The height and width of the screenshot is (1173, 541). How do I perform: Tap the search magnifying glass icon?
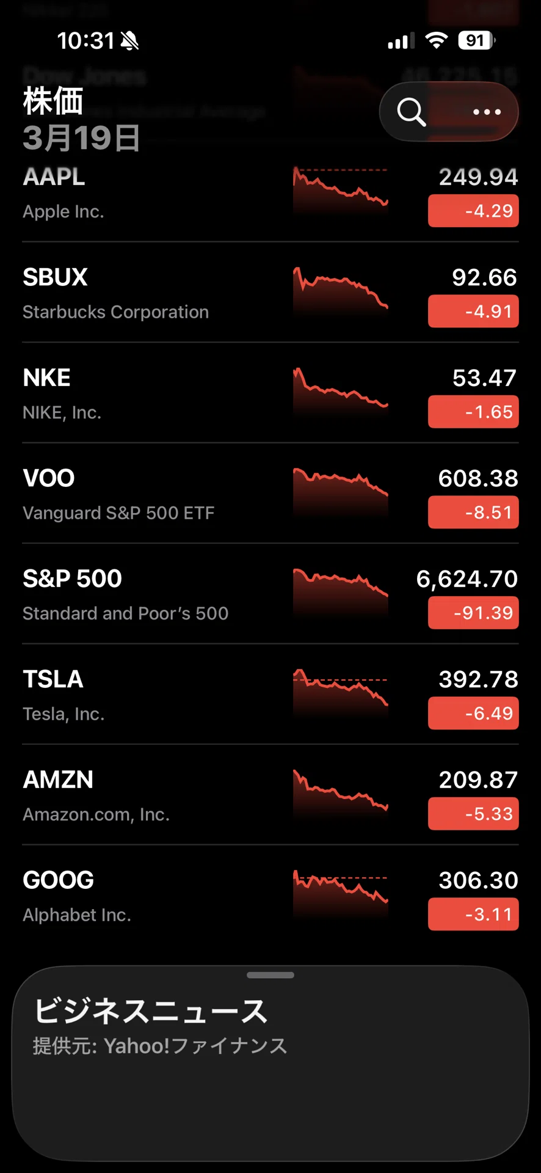click(411, 112)
